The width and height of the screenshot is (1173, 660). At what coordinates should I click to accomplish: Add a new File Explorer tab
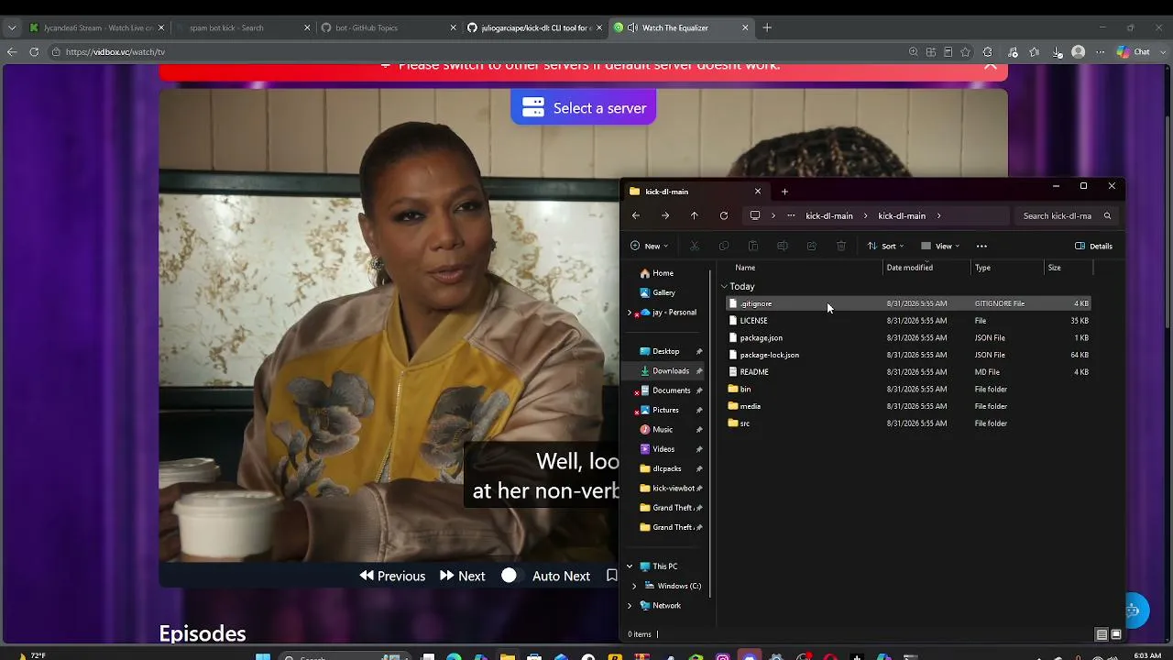(784, 192)
